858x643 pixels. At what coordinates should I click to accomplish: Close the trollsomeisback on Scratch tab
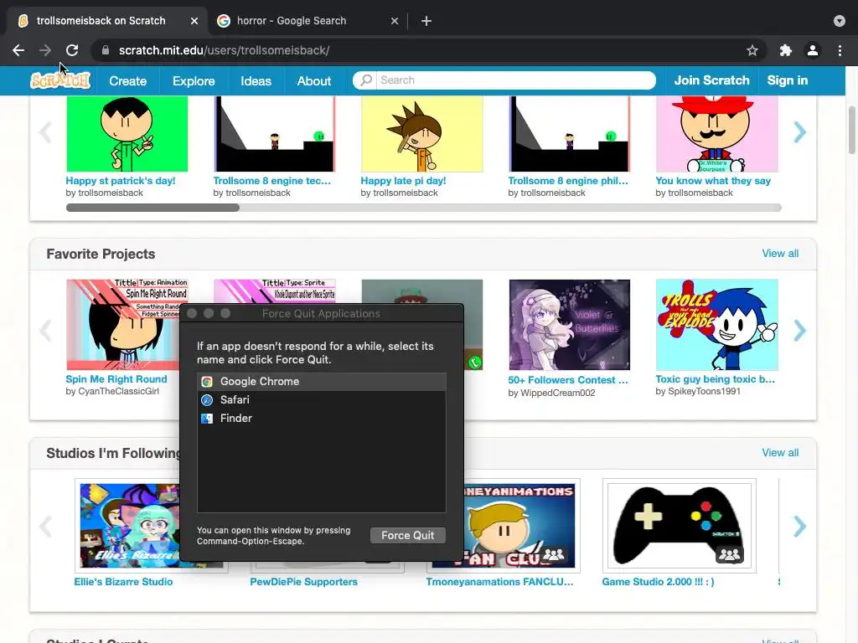194,21
